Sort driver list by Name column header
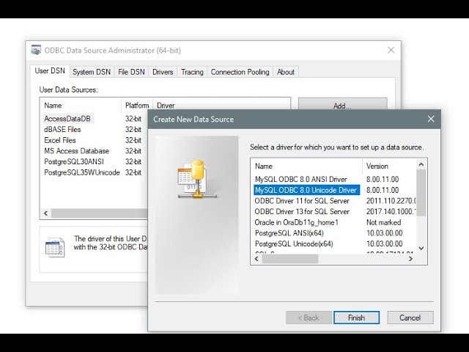The image size is (469, 352). (306, 166)
